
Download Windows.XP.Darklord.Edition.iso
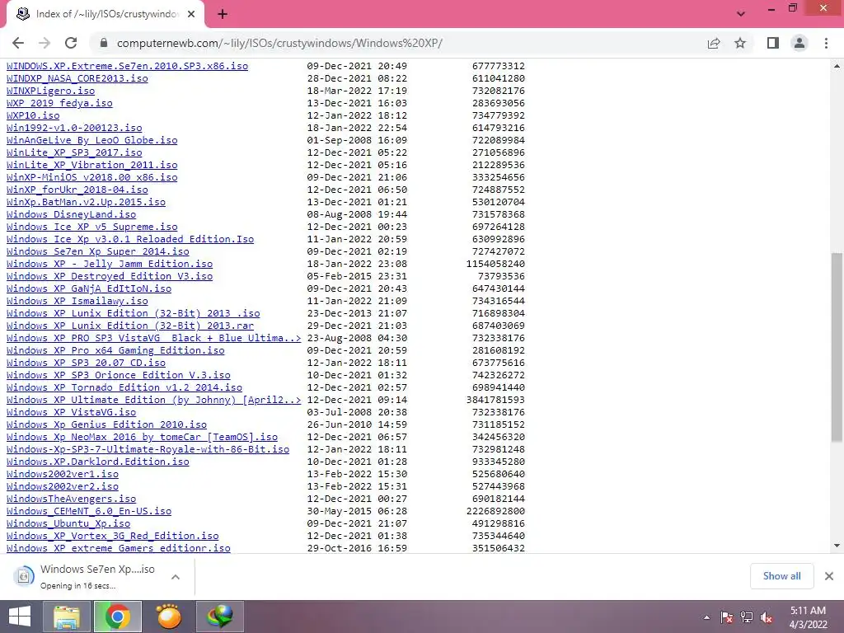click(x=98, y=462)
